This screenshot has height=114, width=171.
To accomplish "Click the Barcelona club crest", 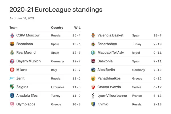I will coord(12,44).
